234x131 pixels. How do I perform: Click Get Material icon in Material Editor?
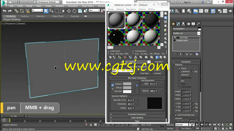pos(110,57)
